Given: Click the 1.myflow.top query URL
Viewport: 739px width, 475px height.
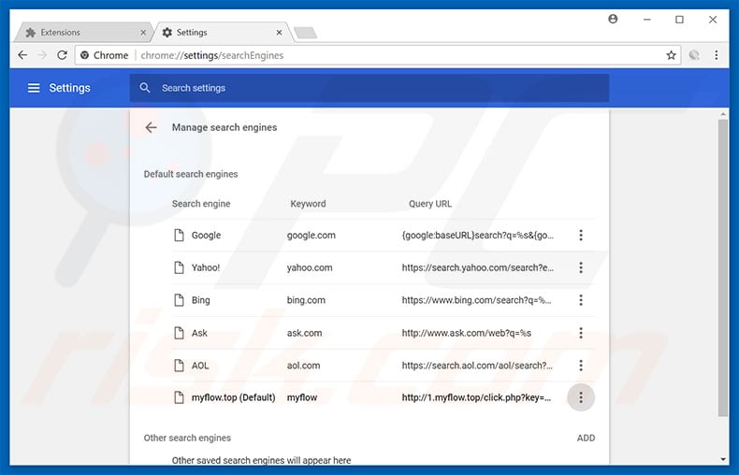Looking at the screenshot, I should [x=476, y=397].
